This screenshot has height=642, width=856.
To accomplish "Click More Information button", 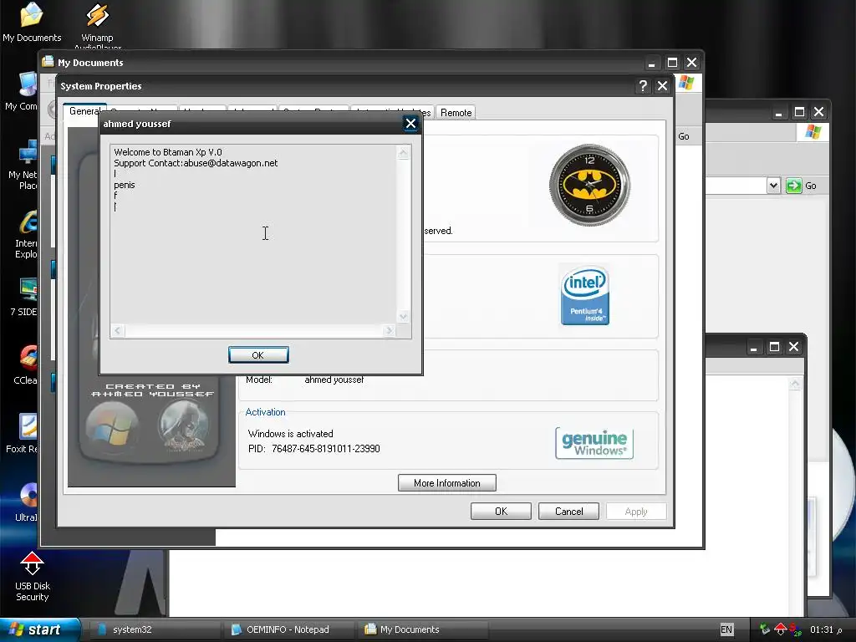I will click(447, 483).
